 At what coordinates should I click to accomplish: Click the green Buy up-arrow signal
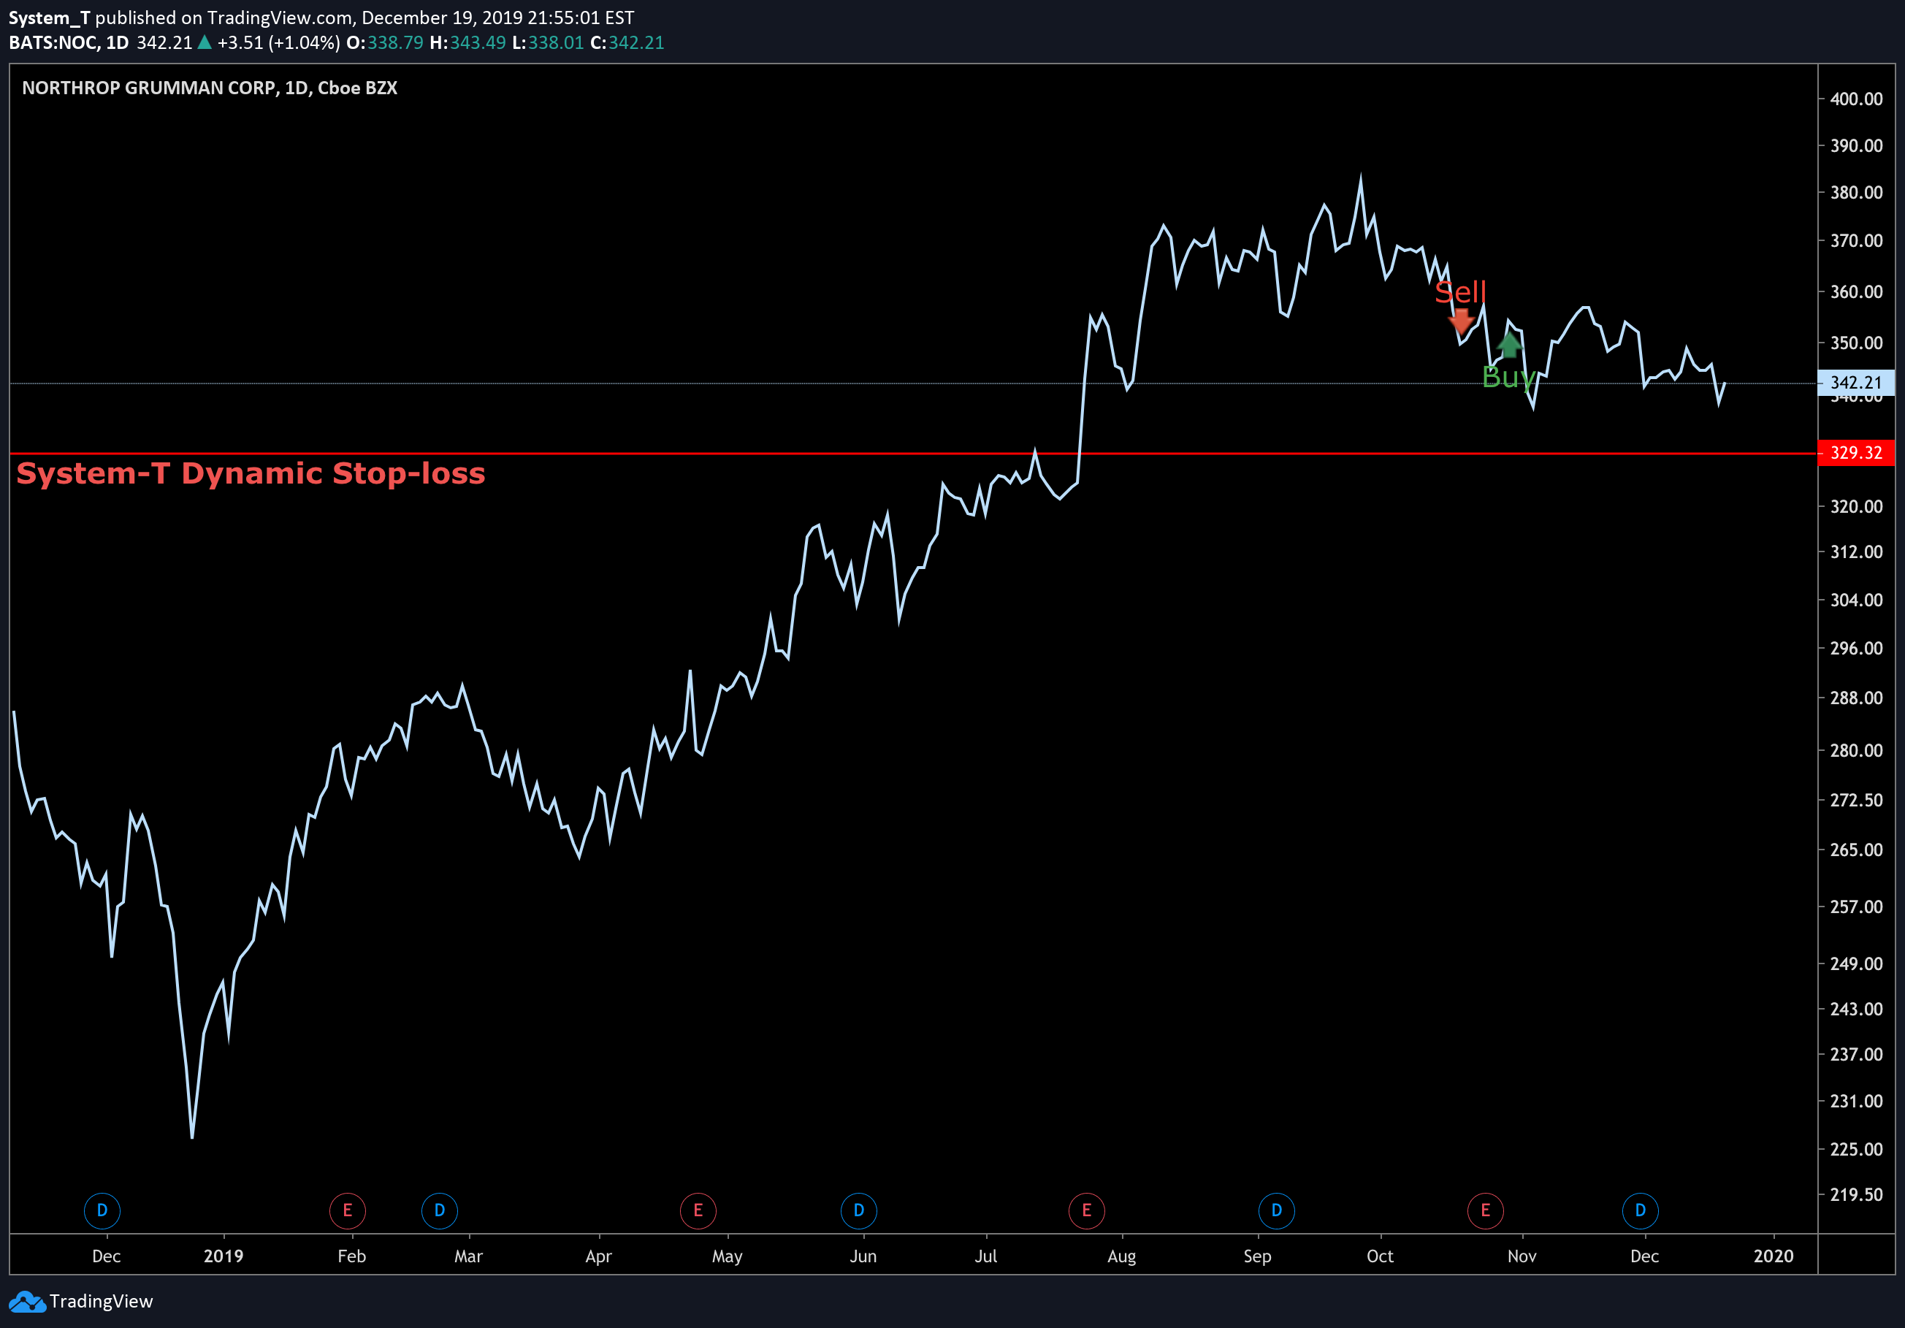[1510, 344]
